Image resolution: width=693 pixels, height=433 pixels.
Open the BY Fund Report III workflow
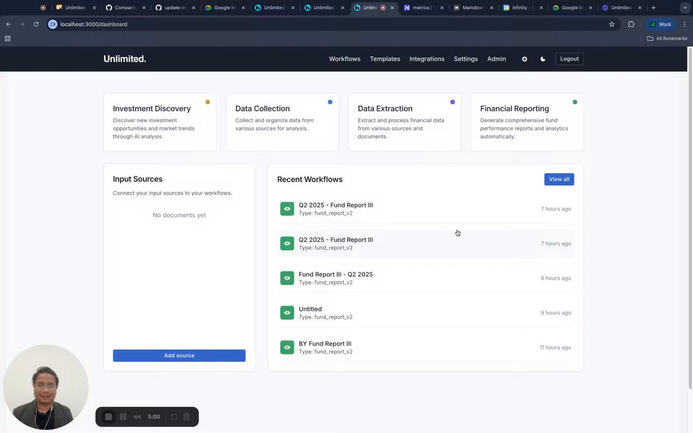(425, 347)
